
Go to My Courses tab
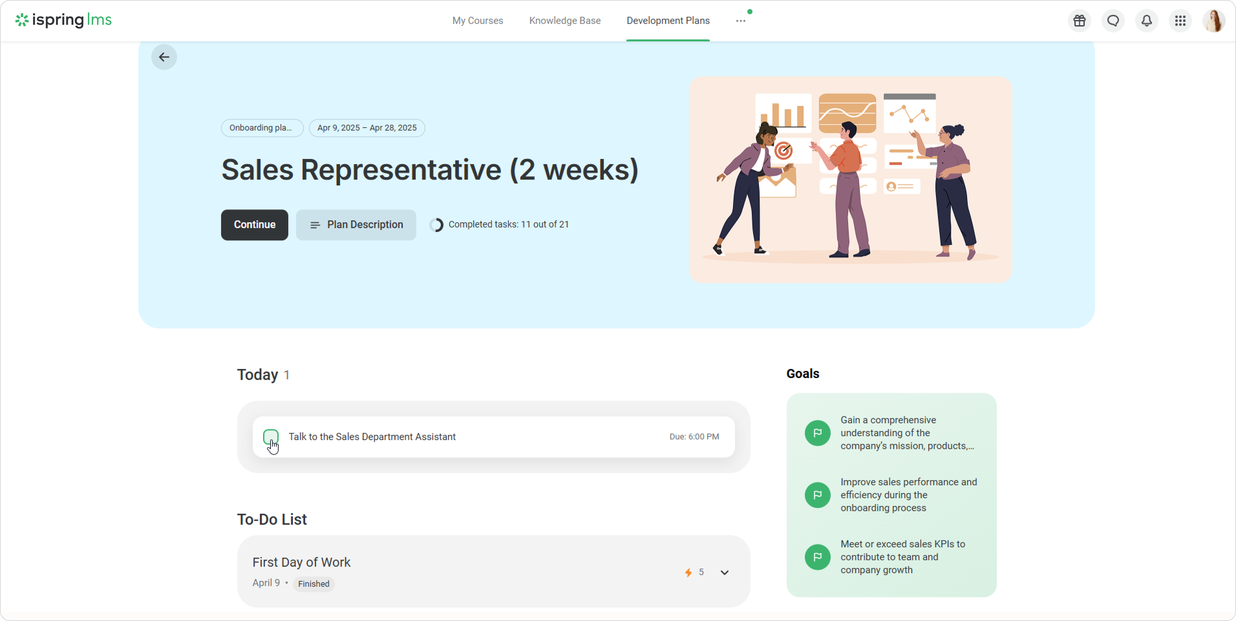pos(477,21)
